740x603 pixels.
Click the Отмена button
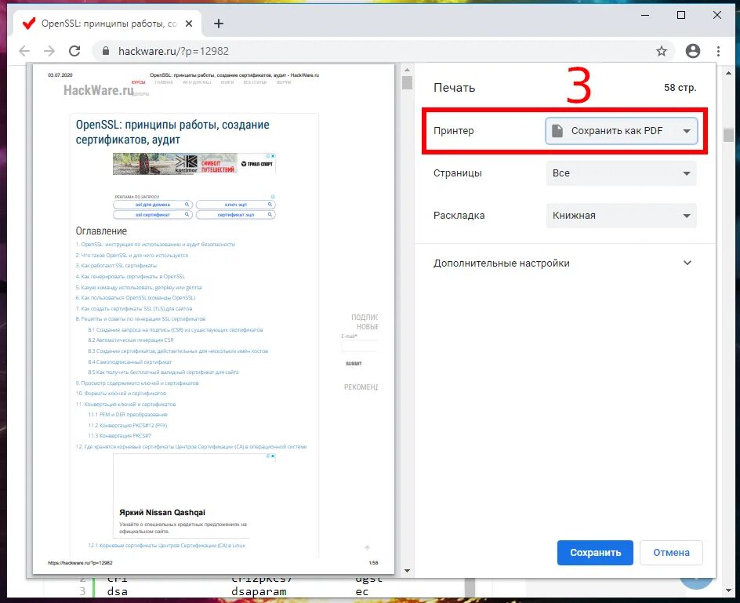[x=671, y=553]
